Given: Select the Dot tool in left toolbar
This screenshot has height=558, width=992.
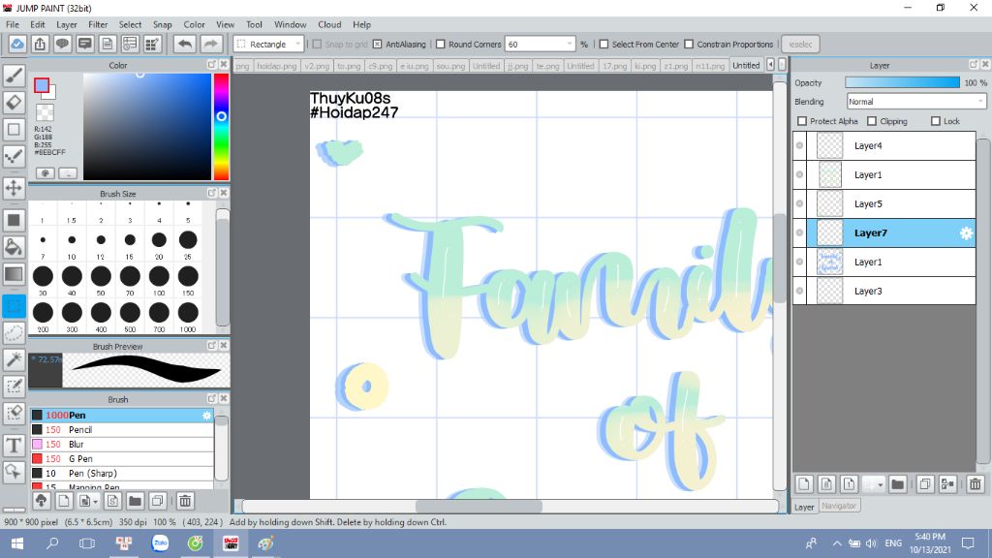Looking at the screenshot, I should [x=14, y=156].
